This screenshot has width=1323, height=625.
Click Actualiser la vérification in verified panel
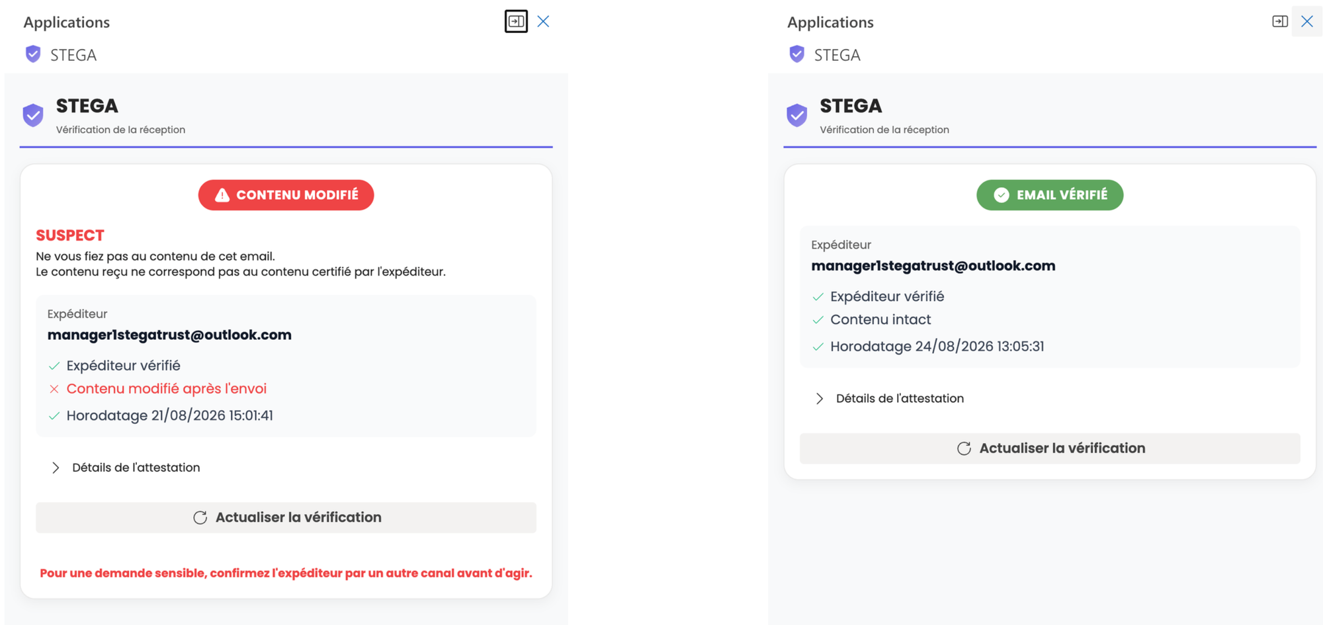point(1050,448)
